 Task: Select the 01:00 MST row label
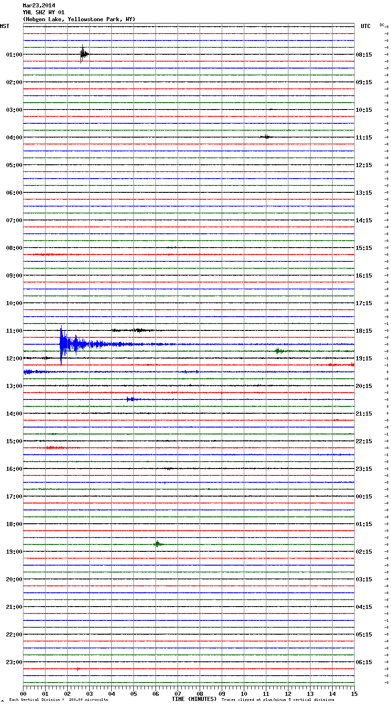pyautogui.click(x=14, y=55)
